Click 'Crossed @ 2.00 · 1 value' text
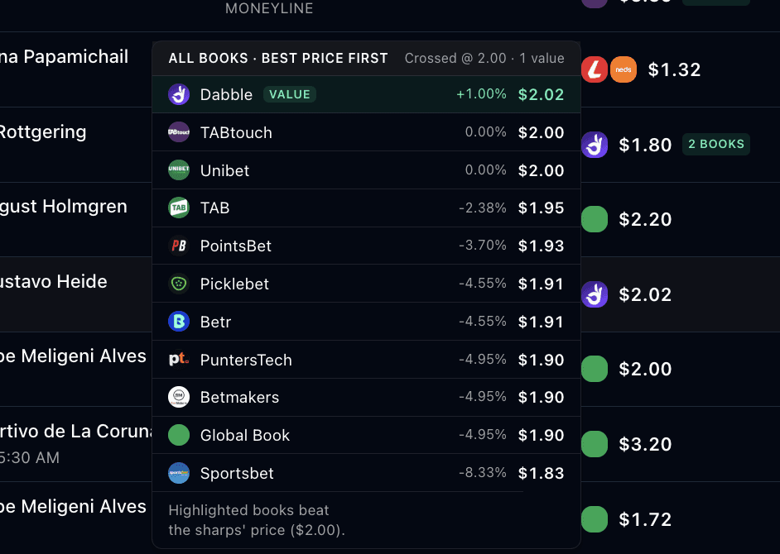The height and width of the screenshot is (554, 780). tap(484, 58)
